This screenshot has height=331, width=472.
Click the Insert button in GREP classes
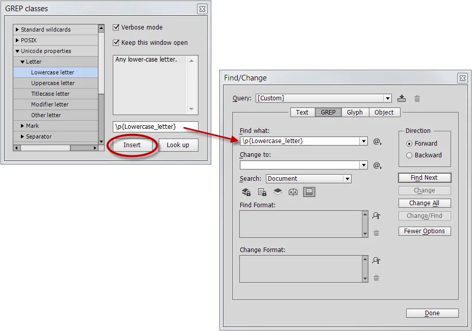[132, 145]
